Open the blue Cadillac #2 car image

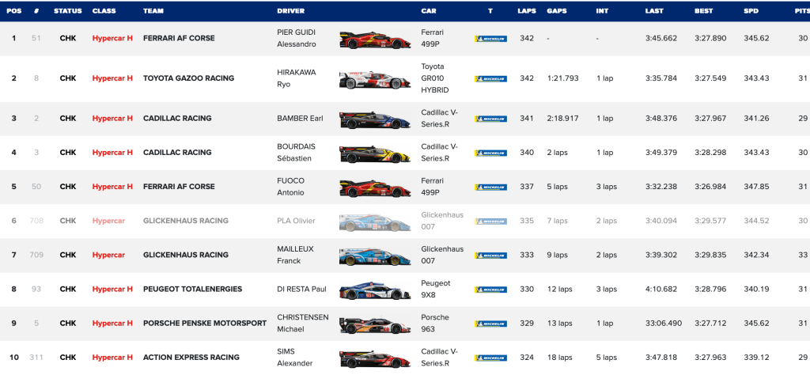(375, 119)
